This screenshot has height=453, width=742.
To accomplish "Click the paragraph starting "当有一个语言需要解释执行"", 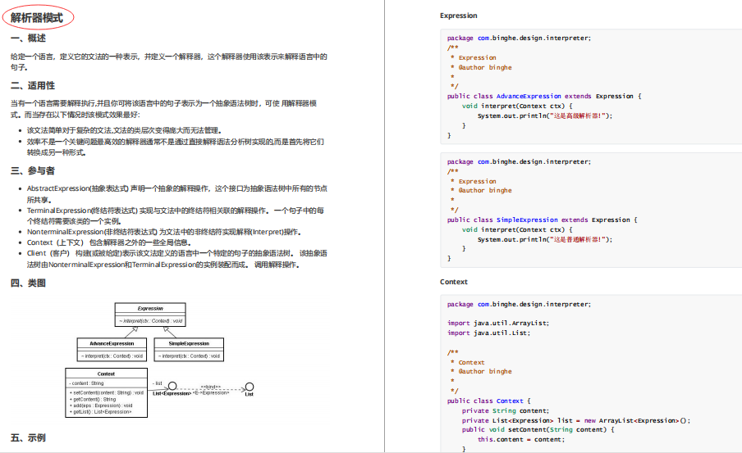I will pyautogui.click(x=163, y=109).
